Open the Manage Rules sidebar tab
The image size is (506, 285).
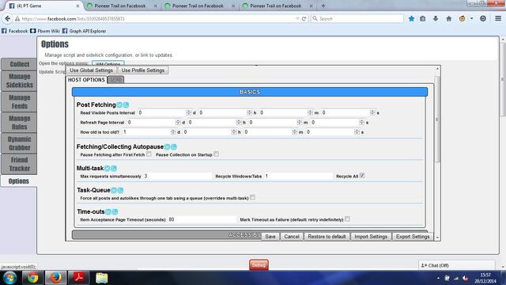click(19, 123)
